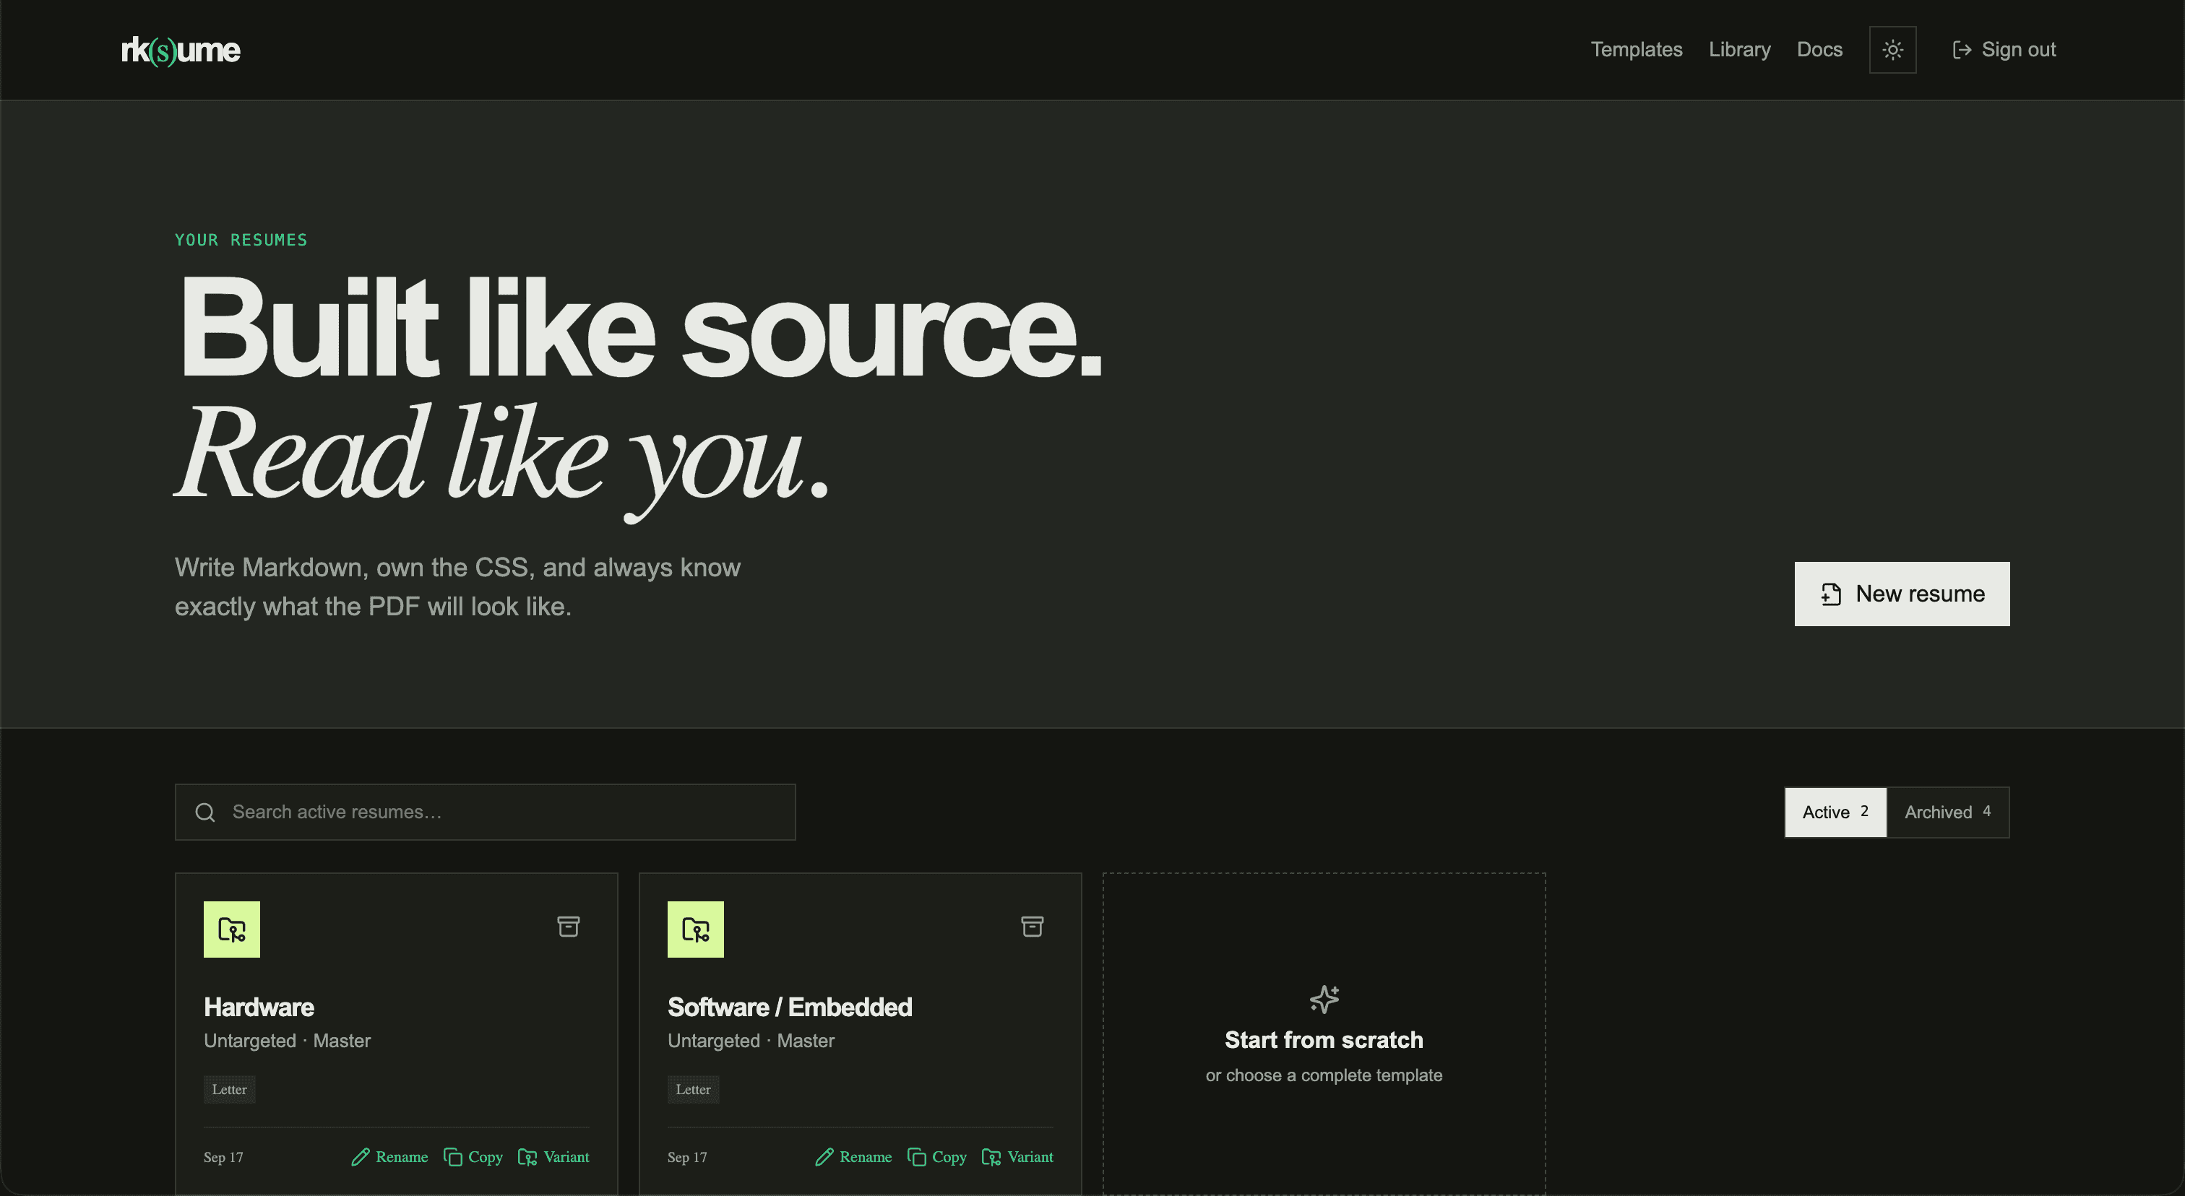Archive the Software / Embedded resume
The width and height of the screenshot is (2185, 1196).
tap(1033, 927)
